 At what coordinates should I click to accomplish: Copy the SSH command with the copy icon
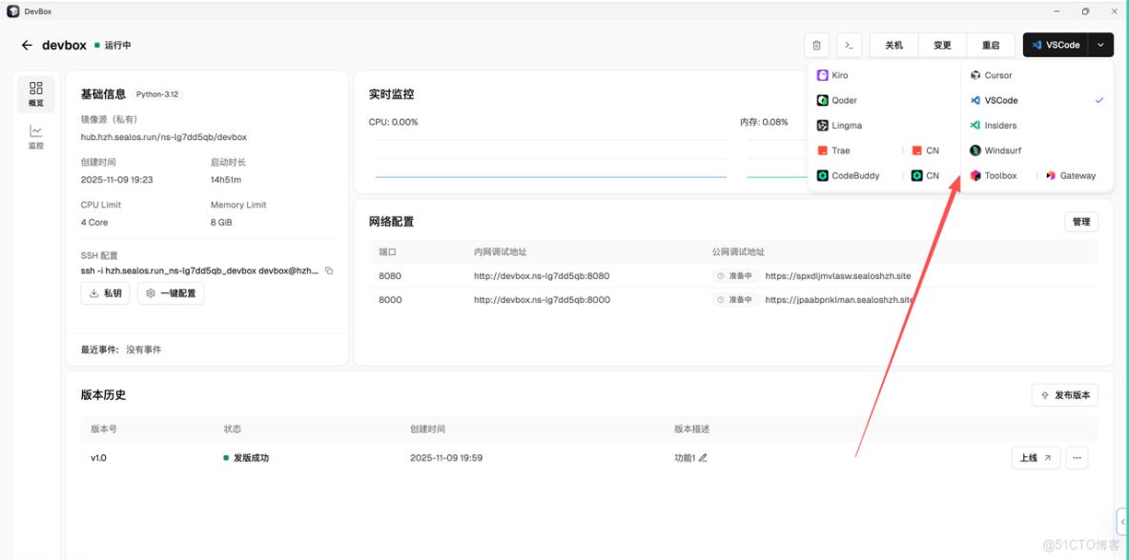328,270
